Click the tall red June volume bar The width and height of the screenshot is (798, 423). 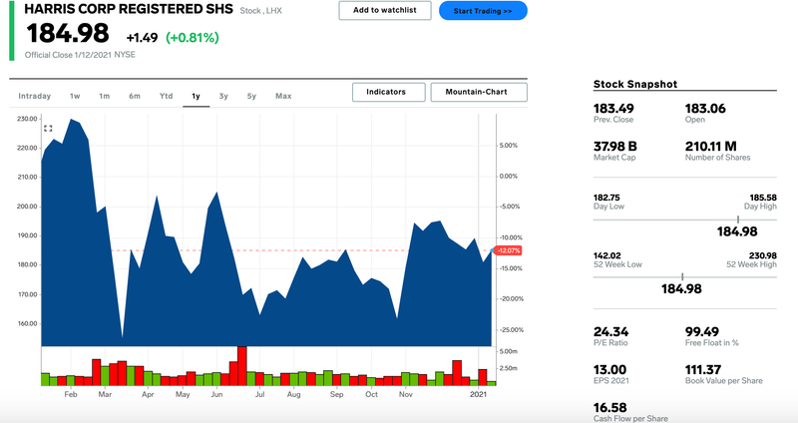[242, 365]
